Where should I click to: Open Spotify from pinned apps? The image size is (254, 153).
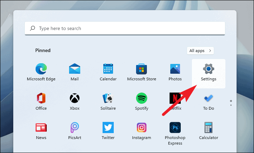pos(142,102)
